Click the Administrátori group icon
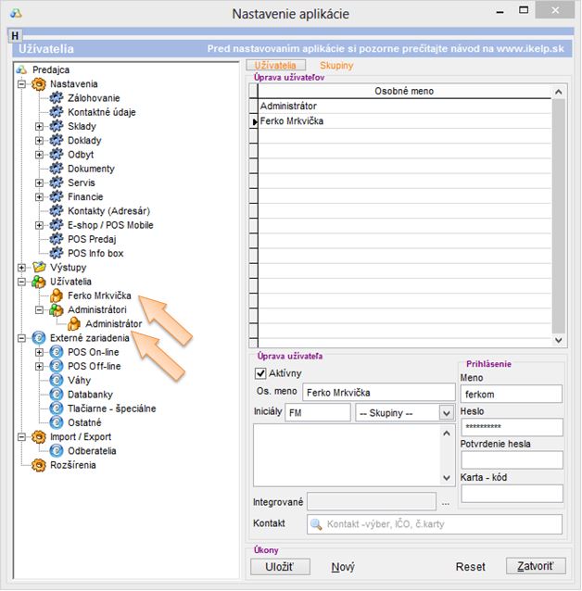This screenshot has width=582, height=591. (x=57, y=310)
